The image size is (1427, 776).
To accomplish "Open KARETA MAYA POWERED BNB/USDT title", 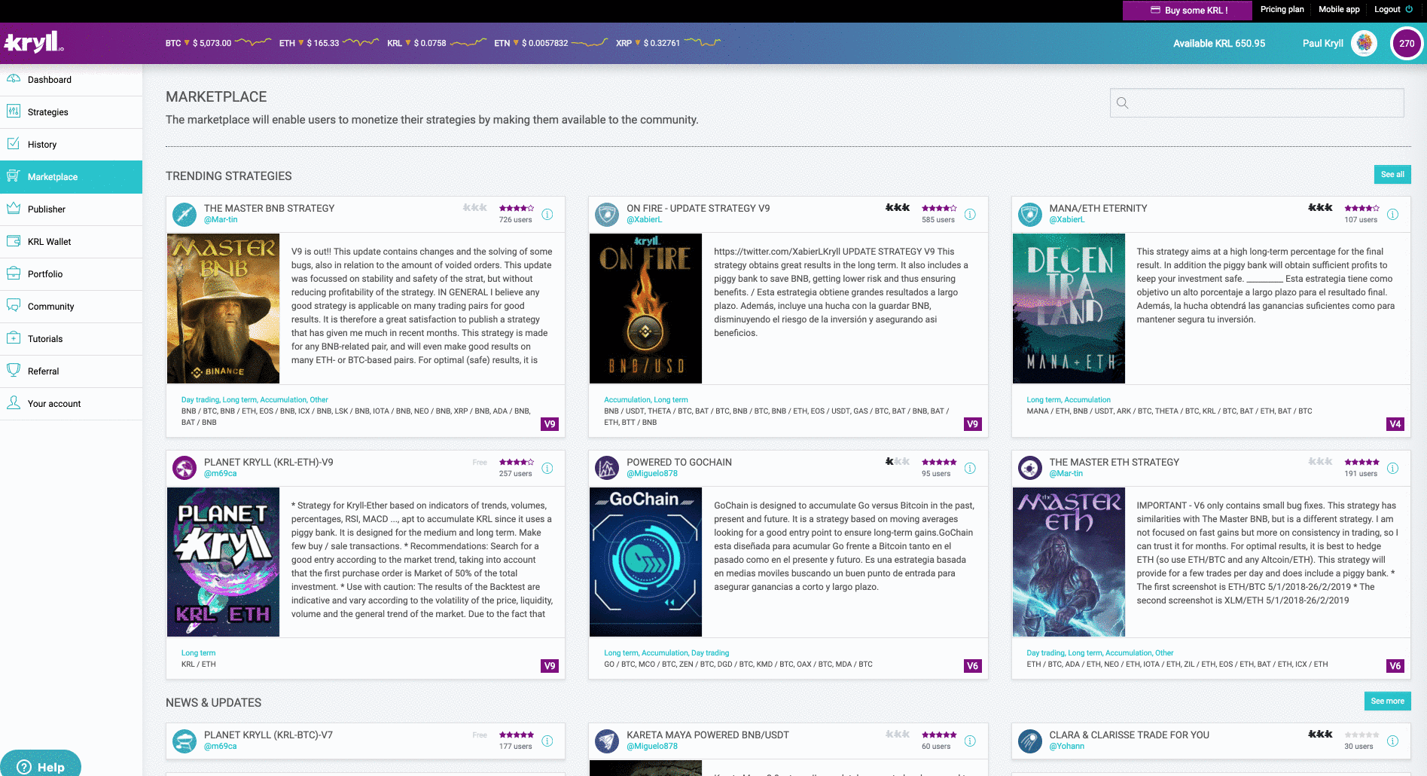I will 708,735.
